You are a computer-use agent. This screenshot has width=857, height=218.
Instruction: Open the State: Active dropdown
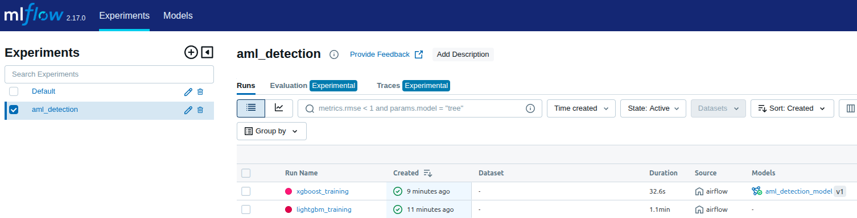653,108
